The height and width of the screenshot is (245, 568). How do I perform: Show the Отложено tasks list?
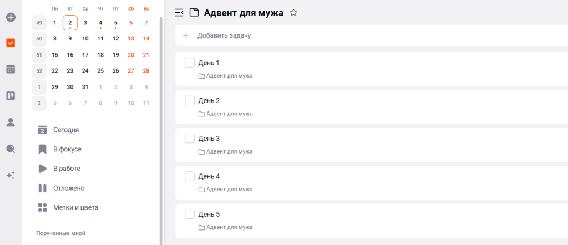[x=69, y=188]
